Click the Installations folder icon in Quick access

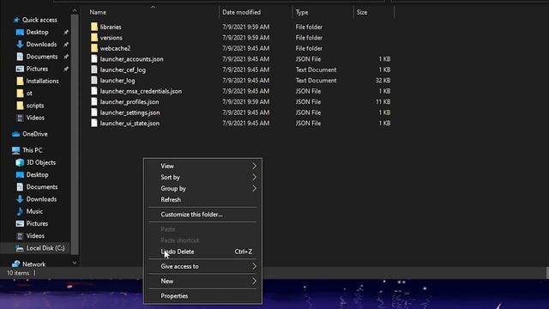[x=20, y=81]
